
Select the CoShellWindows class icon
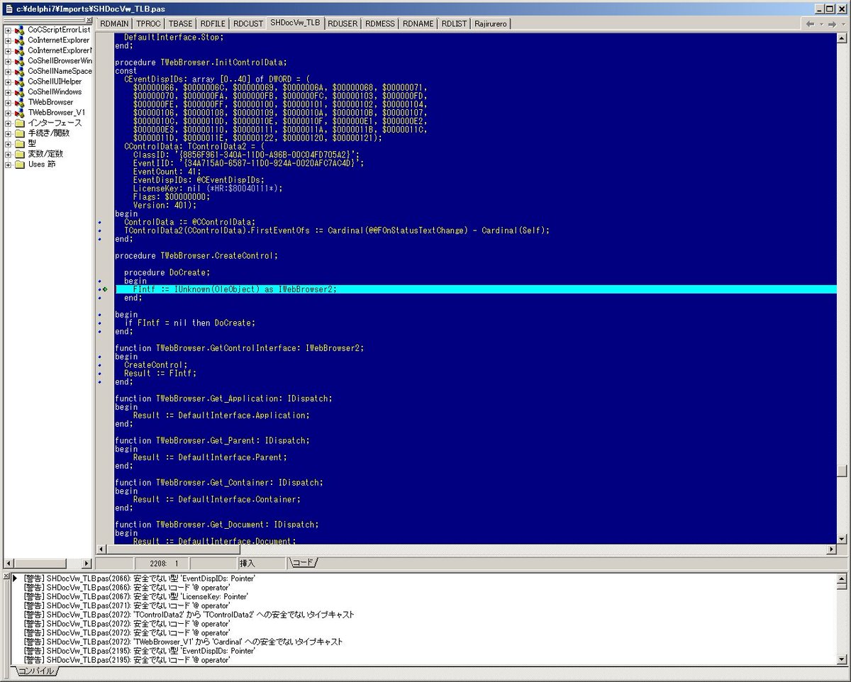click(x=19, y=92)
